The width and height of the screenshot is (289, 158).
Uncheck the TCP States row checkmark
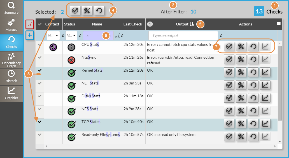point(40,122)
